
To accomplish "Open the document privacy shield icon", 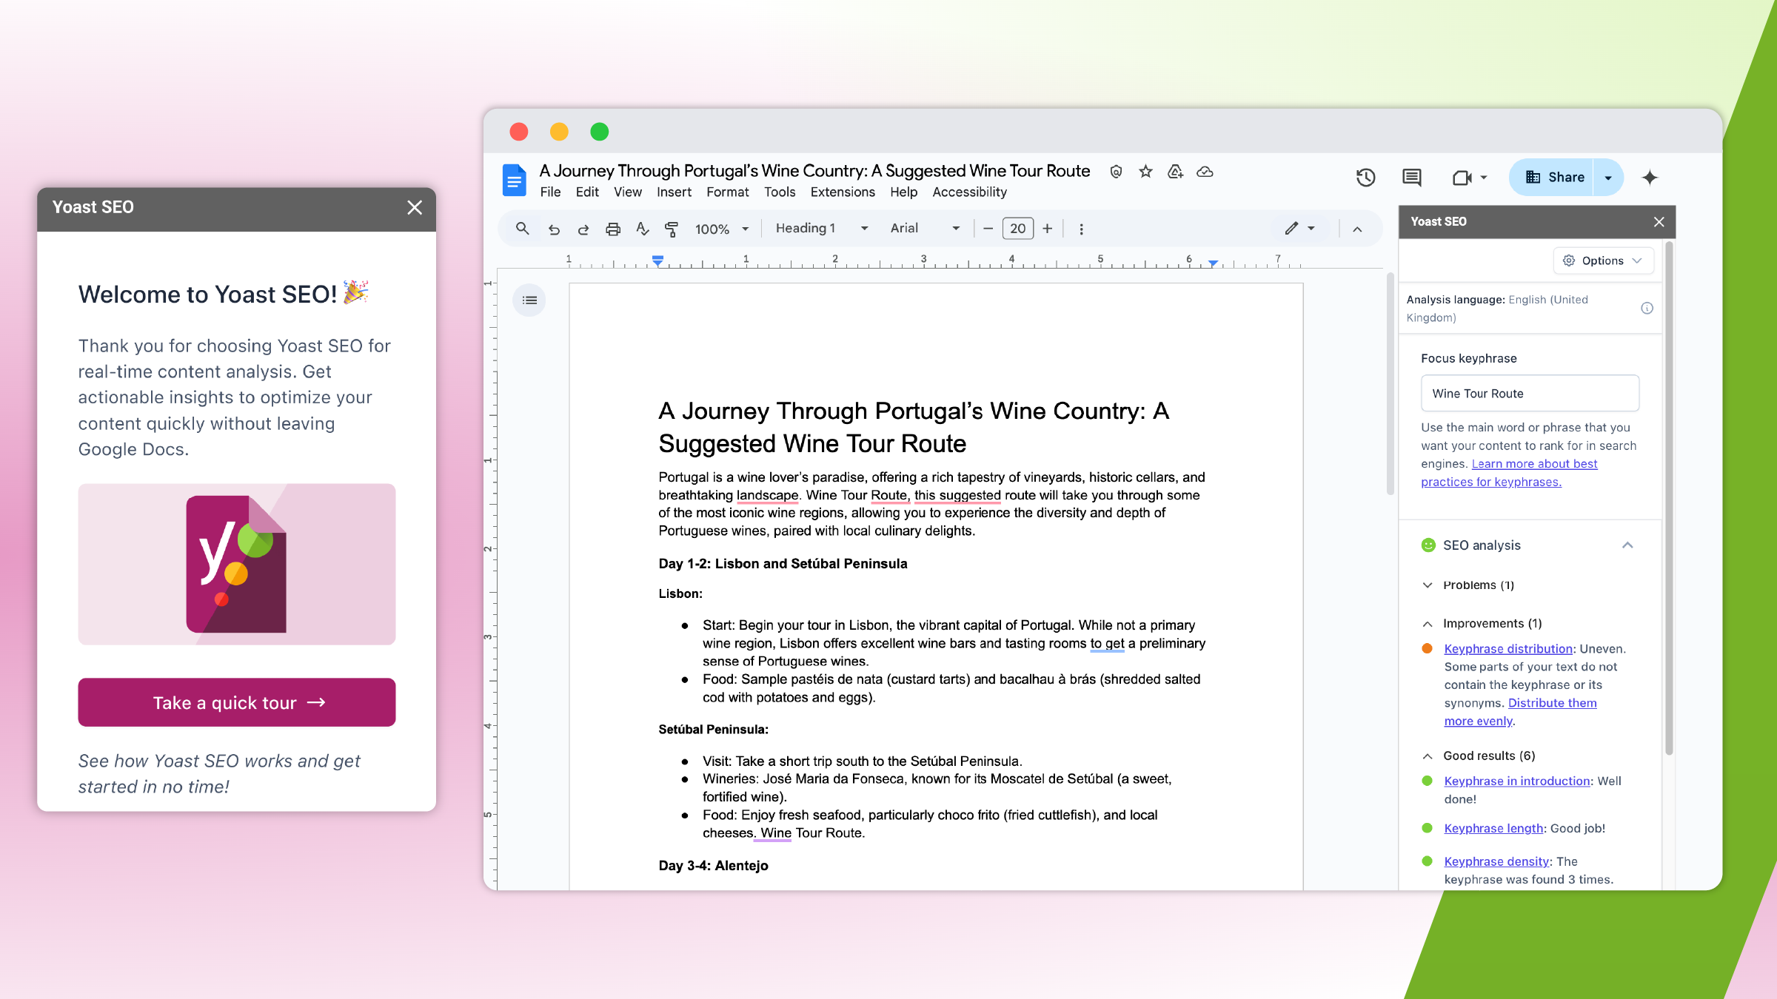I will (x=1116, y=172).
